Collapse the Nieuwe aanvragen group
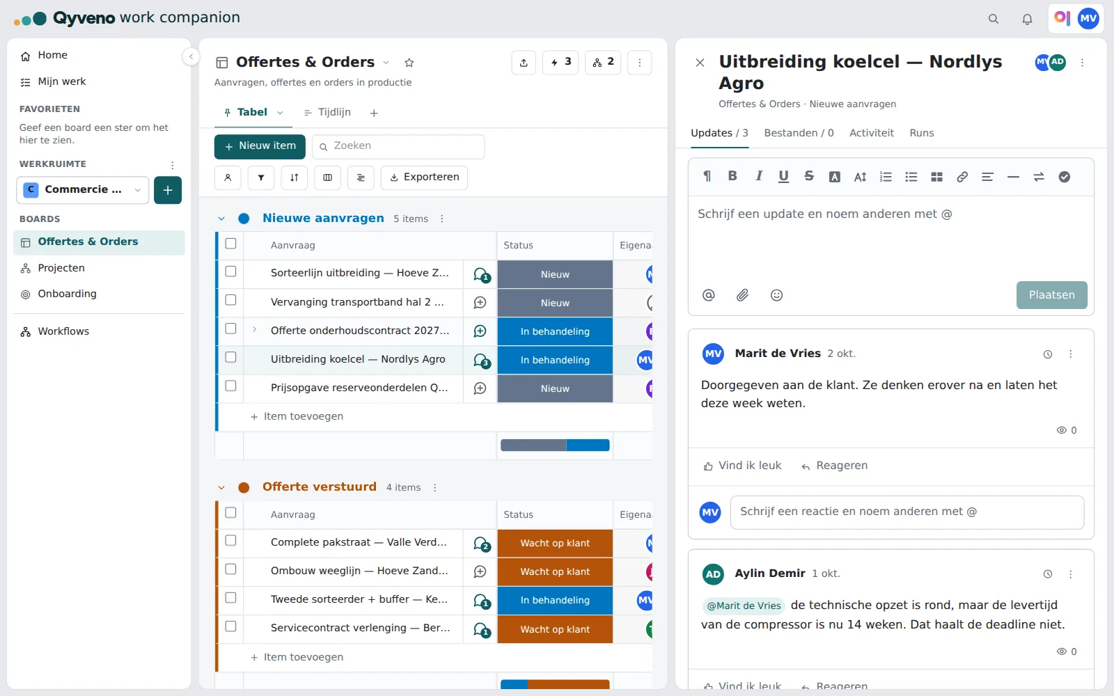1114x696 pixels. click(x=221, y=219)
